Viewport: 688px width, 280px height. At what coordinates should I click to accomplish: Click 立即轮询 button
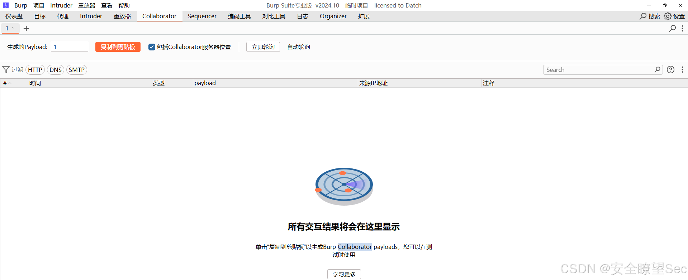pos(263,47)
